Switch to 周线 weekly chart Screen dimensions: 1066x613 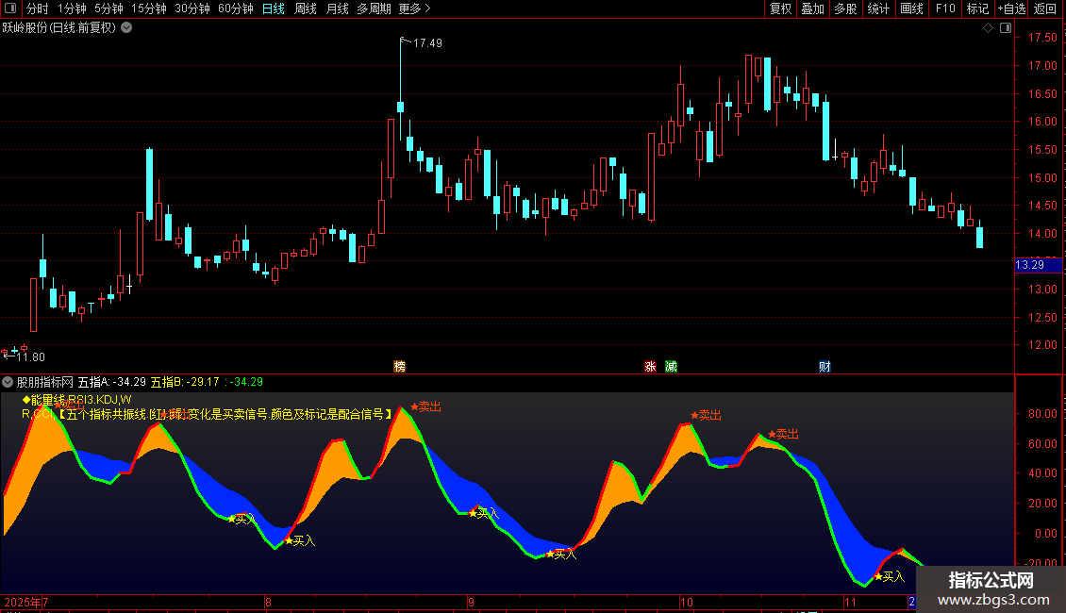(x=306, y=8)
